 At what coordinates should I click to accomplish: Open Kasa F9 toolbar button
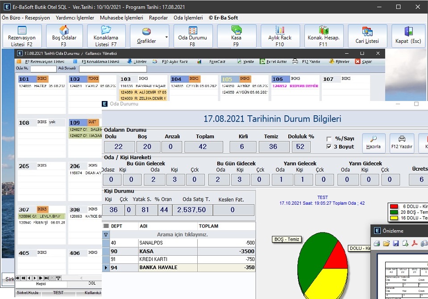pyautogui.click(x=236, y=36)
